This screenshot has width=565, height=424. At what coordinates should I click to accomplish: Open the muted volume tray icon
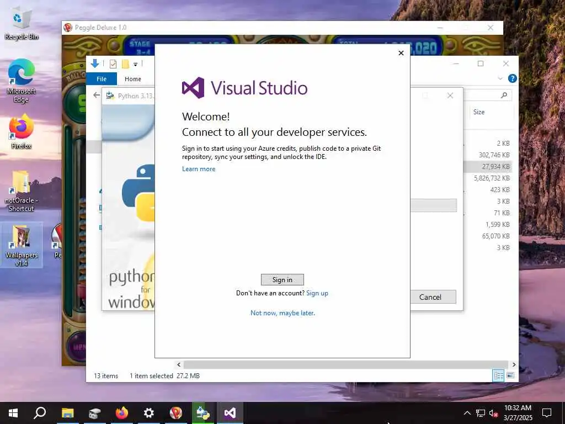click(x=493, y=413)
